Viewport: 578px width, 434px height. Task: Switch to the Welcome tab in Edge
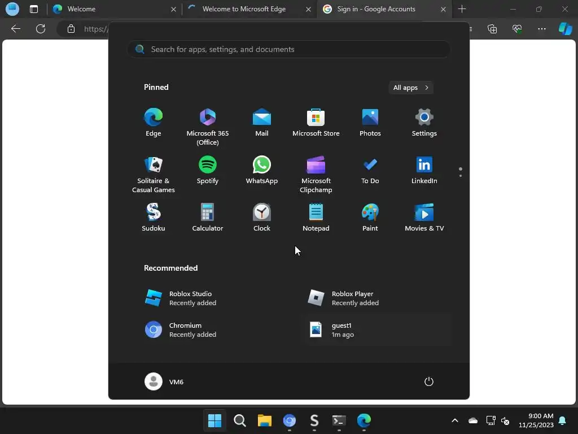pyautogui.click(x=114, y=9)
